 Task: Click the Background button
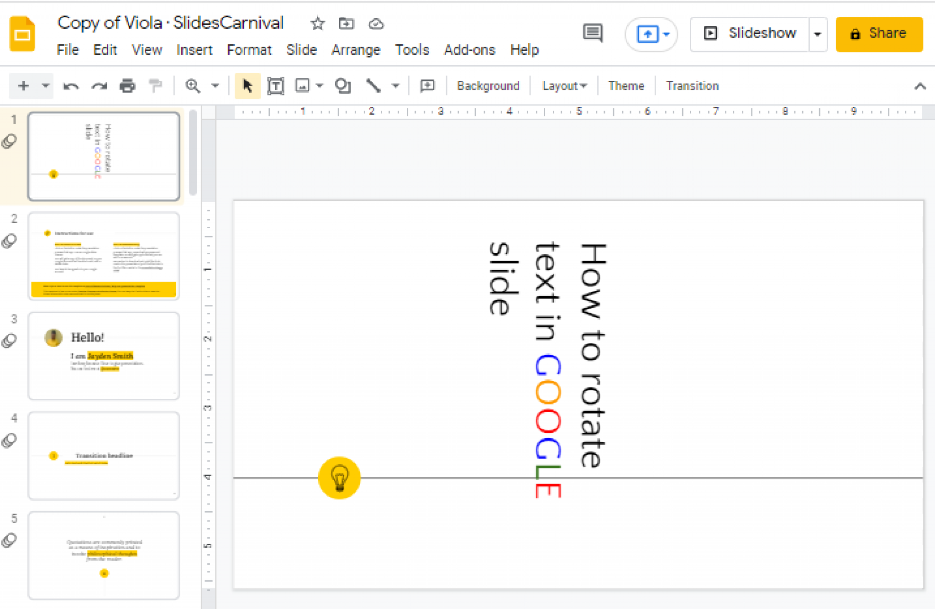click(488, 86)
